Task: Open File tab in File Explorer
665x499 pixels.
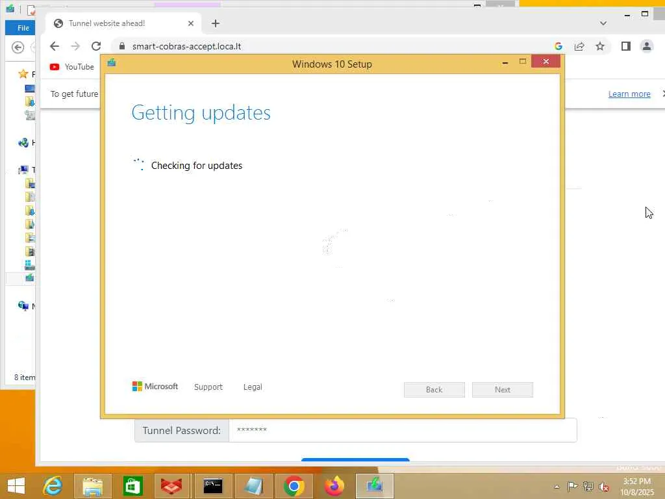Action: click(23, 28)
